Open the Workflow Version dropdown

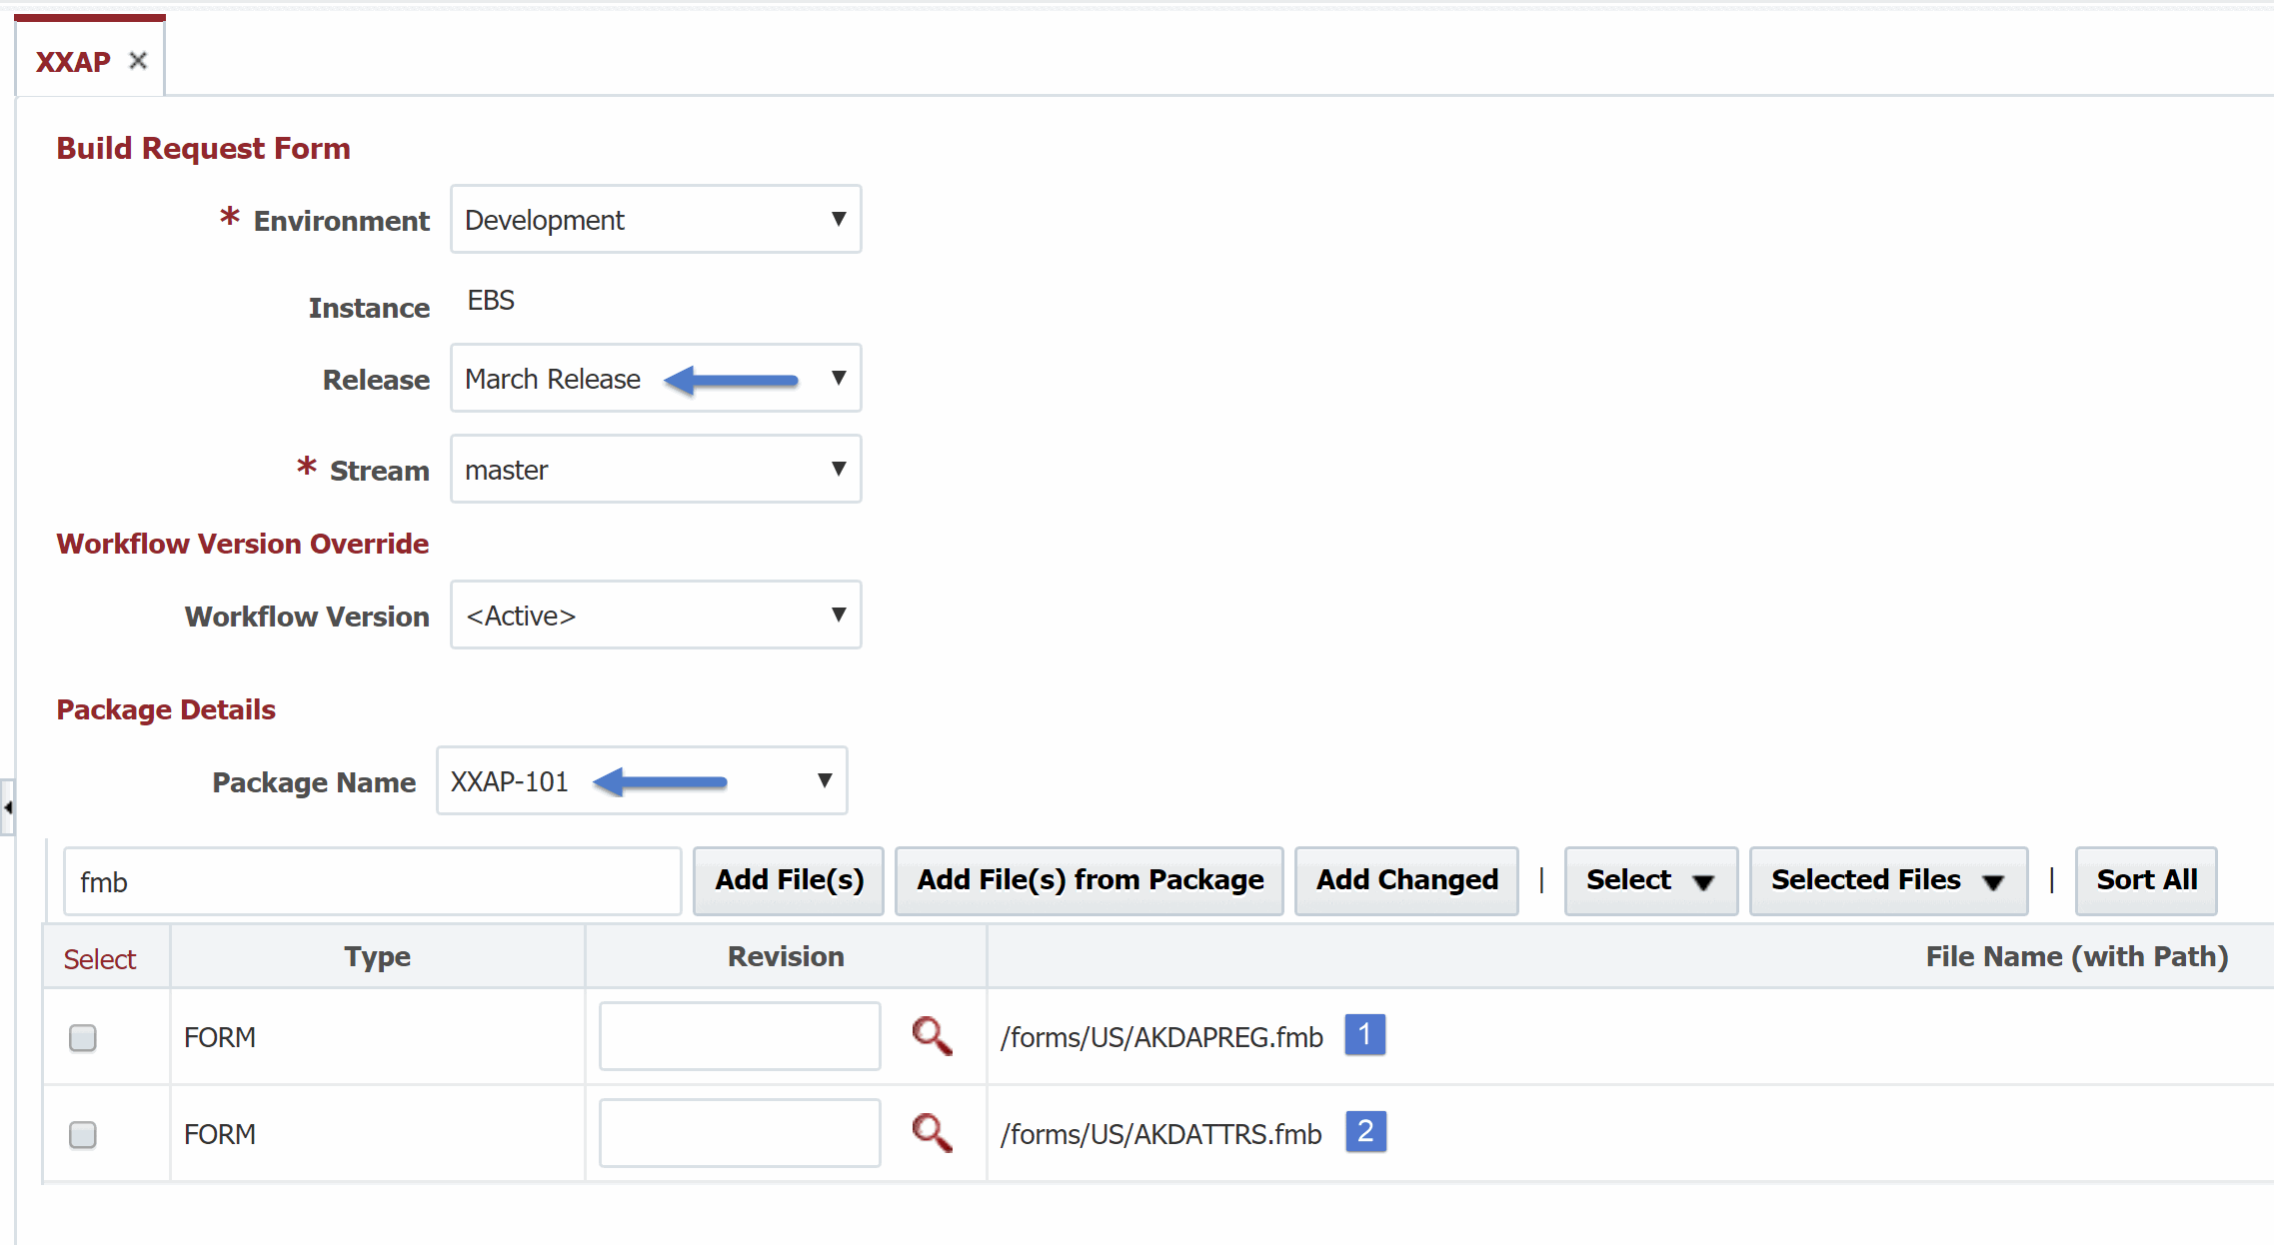coord(656,615)
